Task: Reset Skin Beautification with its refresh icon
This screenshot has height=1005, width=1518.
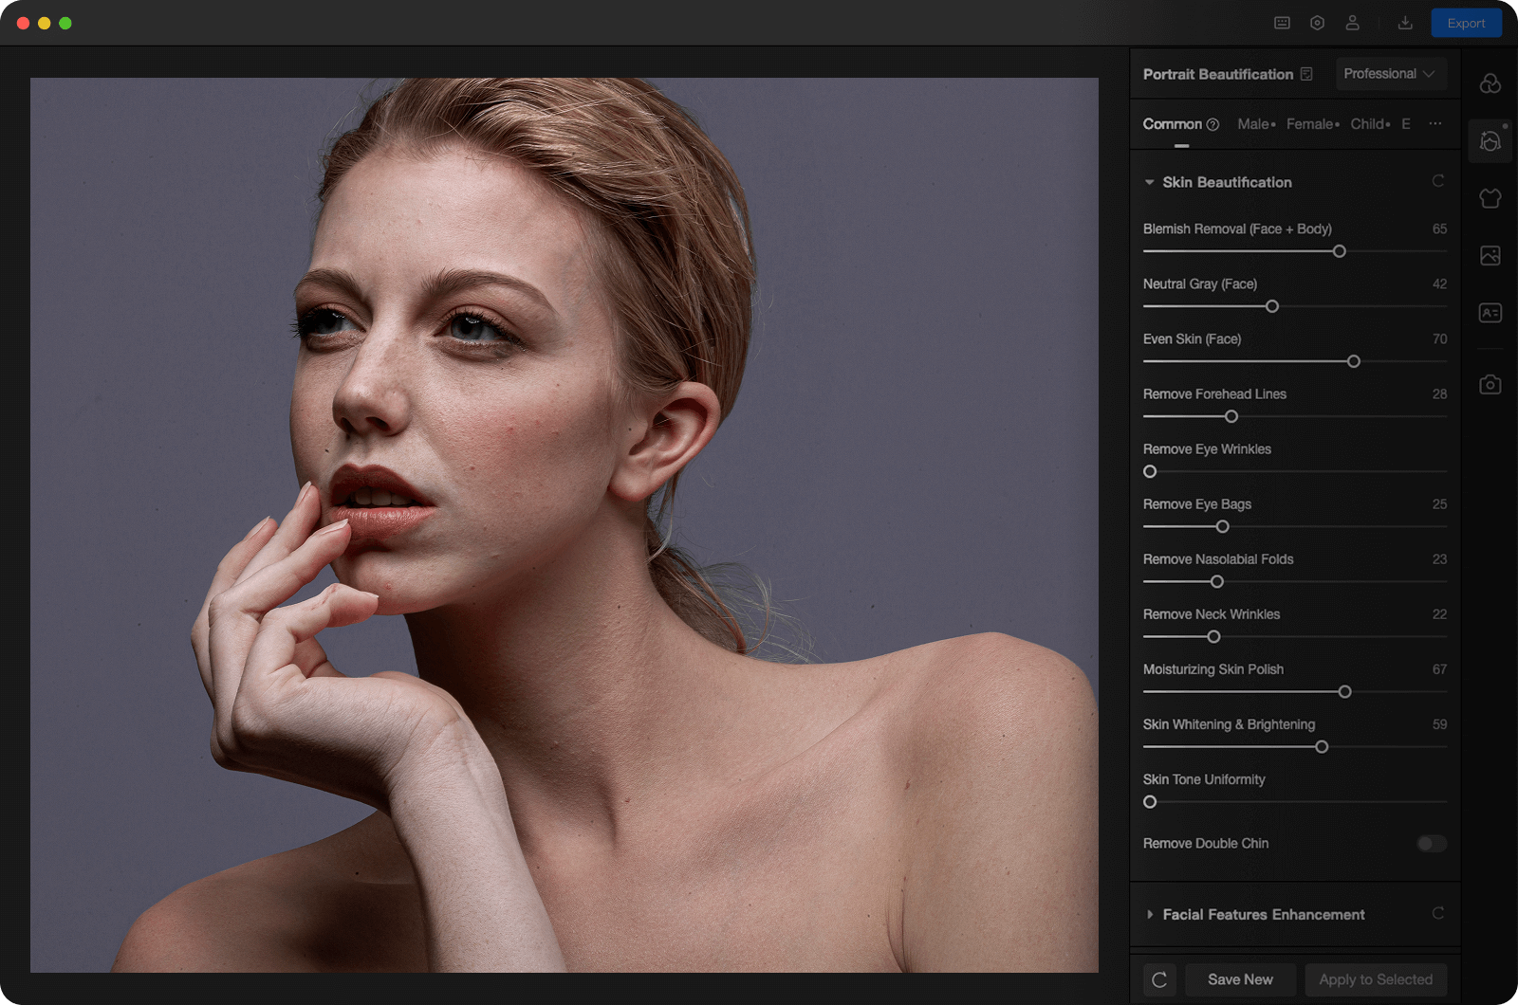Action: coord(1438,181)
